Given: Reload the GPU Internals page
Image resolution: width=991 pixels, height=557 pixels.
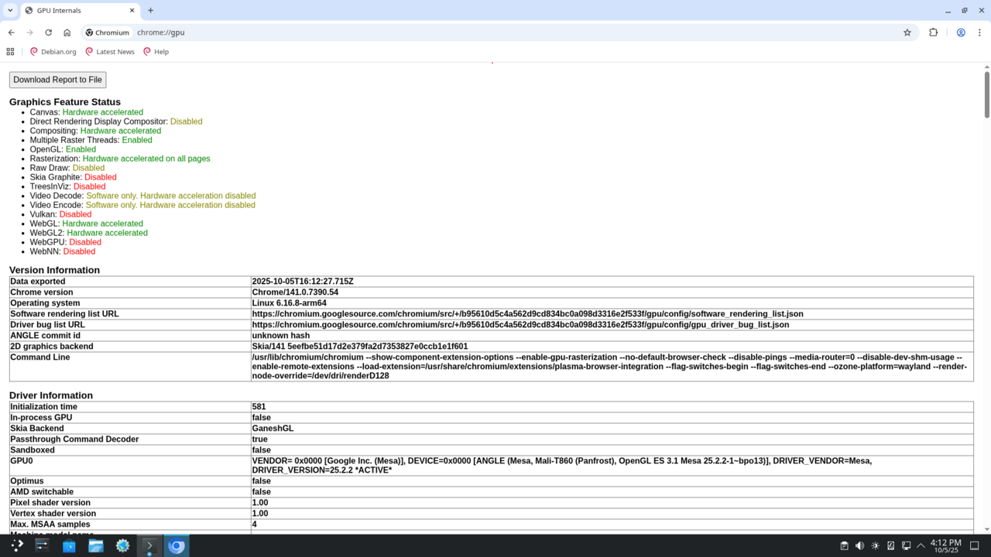Looking at the screenshot, I should 48,32.
